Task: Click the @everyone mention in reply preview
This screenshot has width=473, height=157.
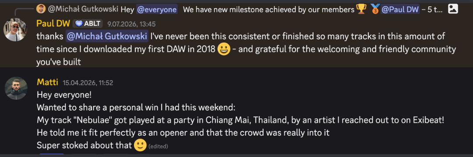Action: pyautogui.click(x=156, y=9)
